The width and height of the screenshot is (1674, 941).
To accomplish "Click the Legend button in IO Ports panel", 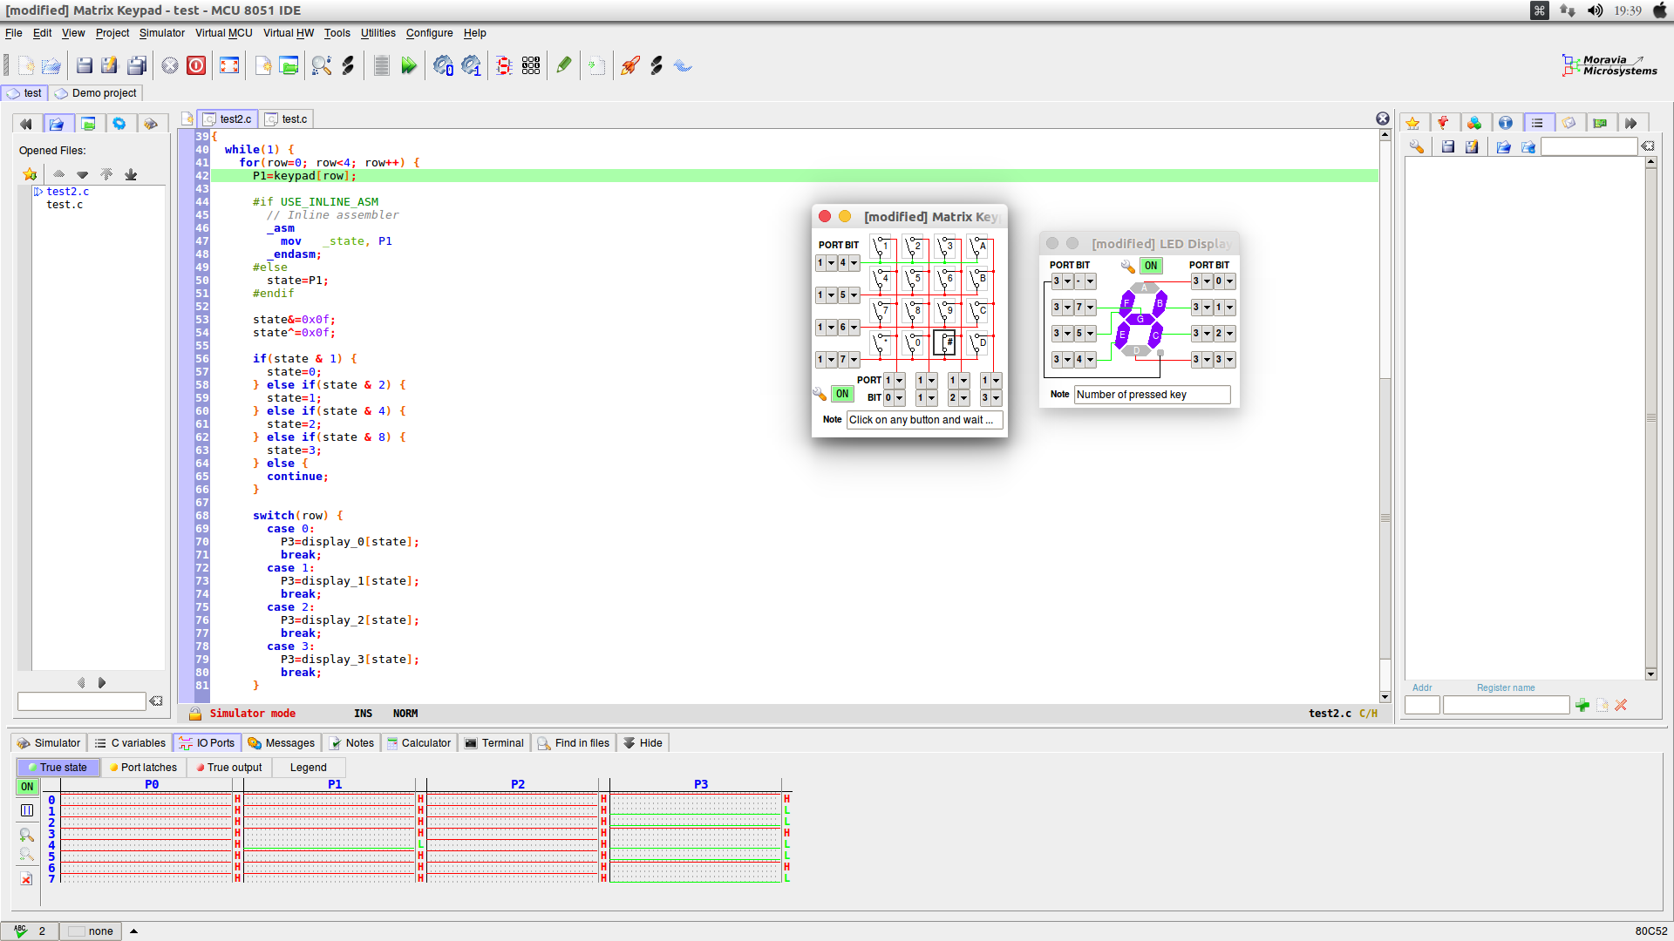I will click(x=309, y=768).
